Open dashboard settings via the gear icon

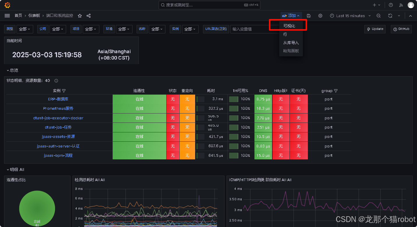(x=320, y=16)
